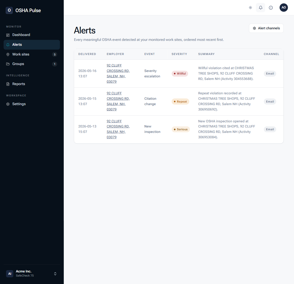This screenshot has width=294, height=284.
Task: Click the AI workspace avatar
Action: pyautogui.click(x=10, y=274)
